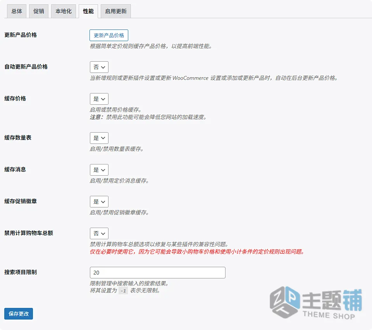The image size is (372, 330).
Task: Open the 缓存数量表 dropdown
Action: coord(99,138)
